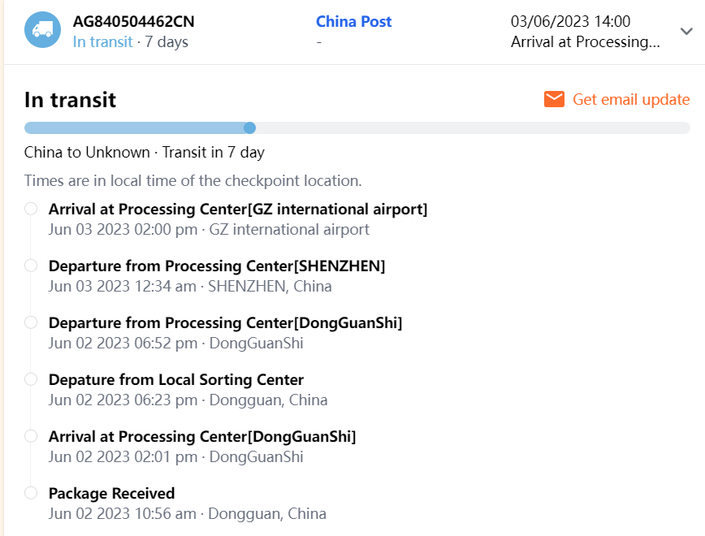Click the Package Received event title
The height and width of the screenshot is (536, 705).
pyautogui.click(x=111, y=494)
